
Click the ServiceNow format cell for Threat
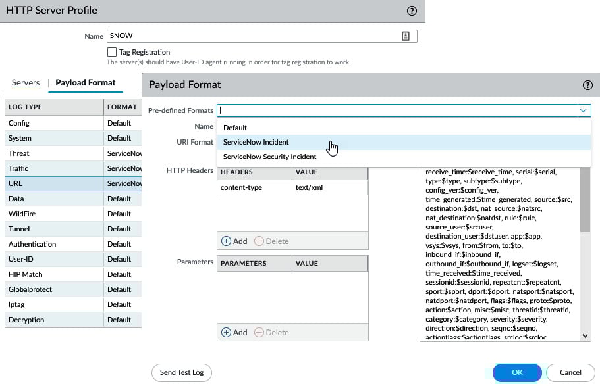tap(123, 153)
